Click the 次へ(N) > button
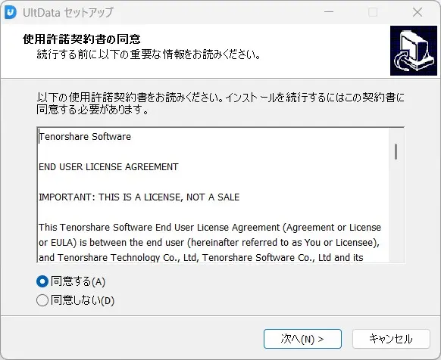 point(302,339)
